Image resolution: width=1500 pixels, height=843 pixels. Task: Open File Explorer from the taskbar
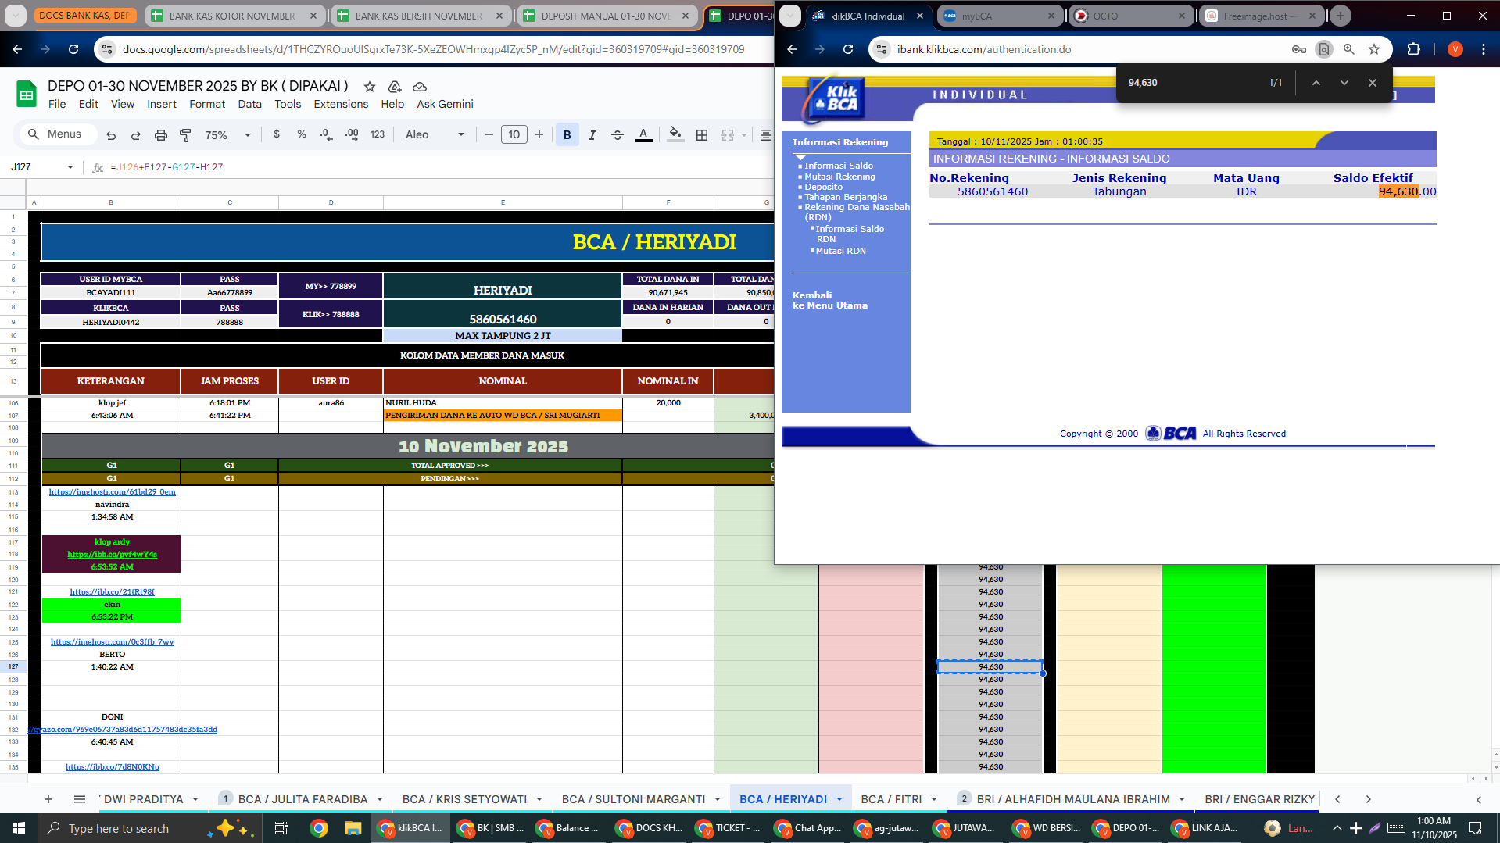(x=353, y=828)
